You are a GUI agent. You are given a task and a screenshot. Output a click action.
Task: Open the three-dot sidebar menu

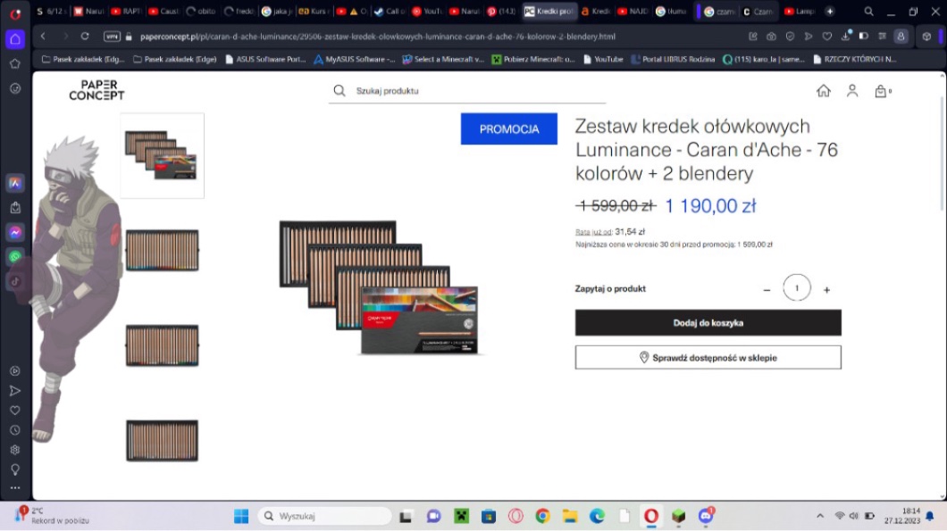click(15, 488)
